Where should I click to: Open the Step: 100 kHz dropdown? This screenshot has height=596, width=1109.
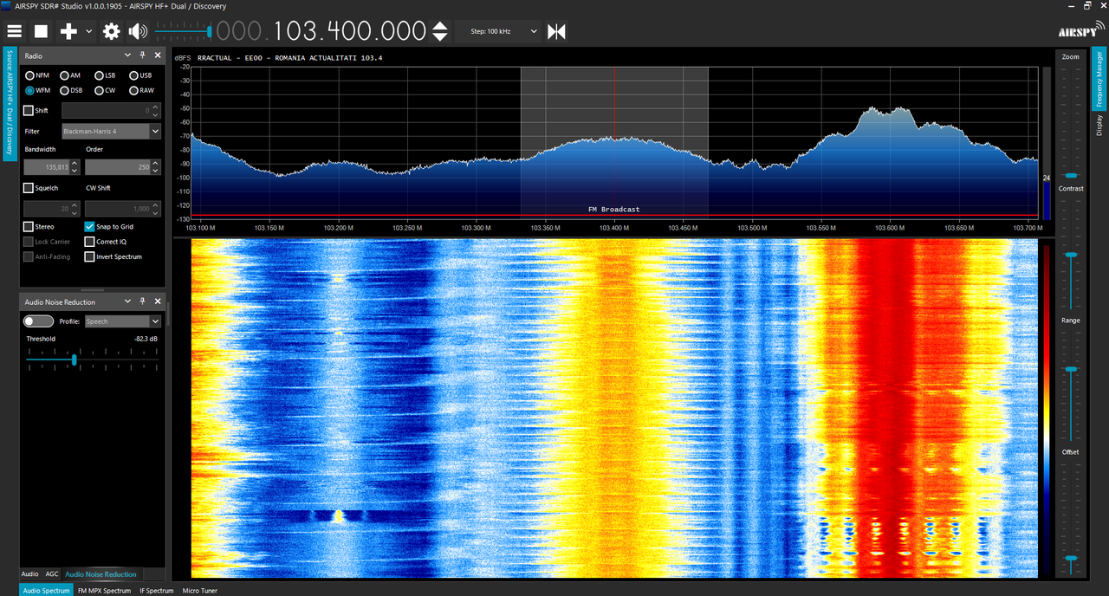coord(497,32)
